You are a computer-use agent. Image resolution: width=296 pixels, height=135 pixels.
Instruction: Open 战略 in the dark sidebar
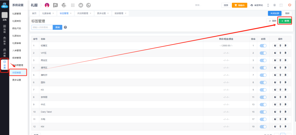pos(5,53)
